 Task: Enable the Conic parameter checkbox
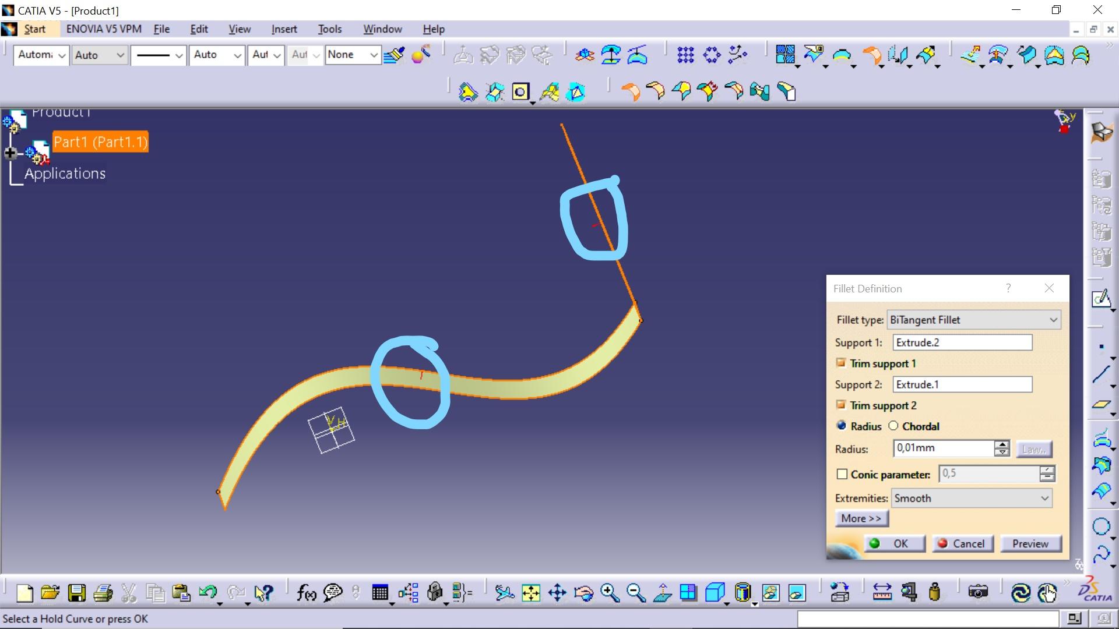(842, 474)
